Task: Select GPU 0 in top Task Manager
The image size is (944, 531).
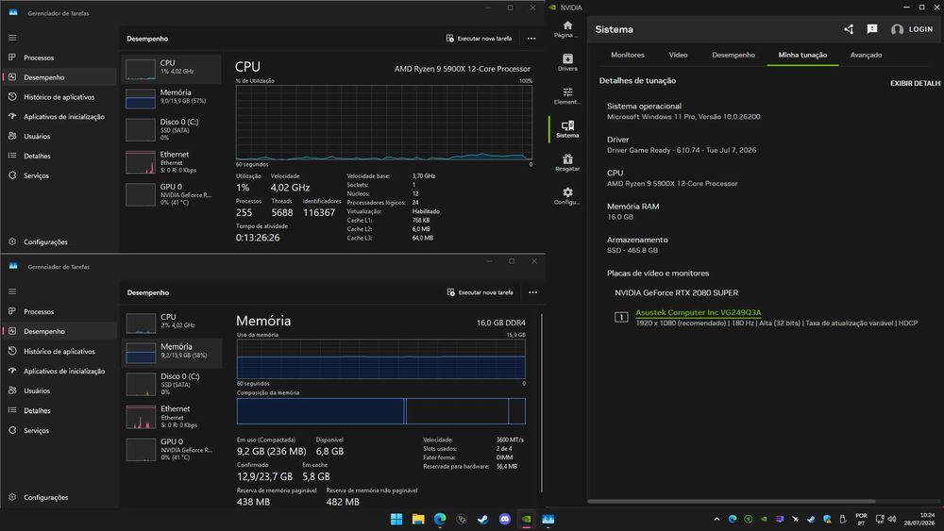Action: pos(172,195)
